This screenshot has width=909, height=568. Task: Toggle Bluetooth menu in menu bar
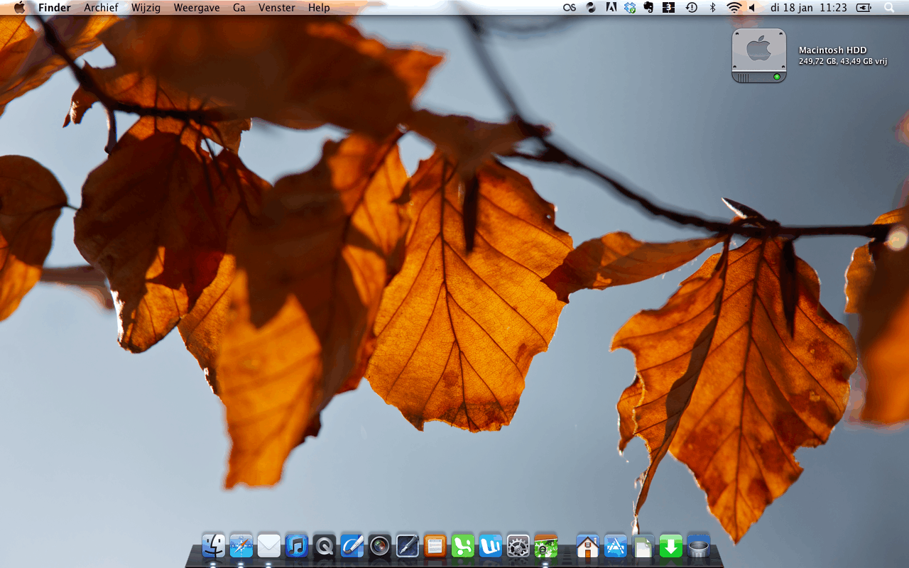(x=712, y=8)
